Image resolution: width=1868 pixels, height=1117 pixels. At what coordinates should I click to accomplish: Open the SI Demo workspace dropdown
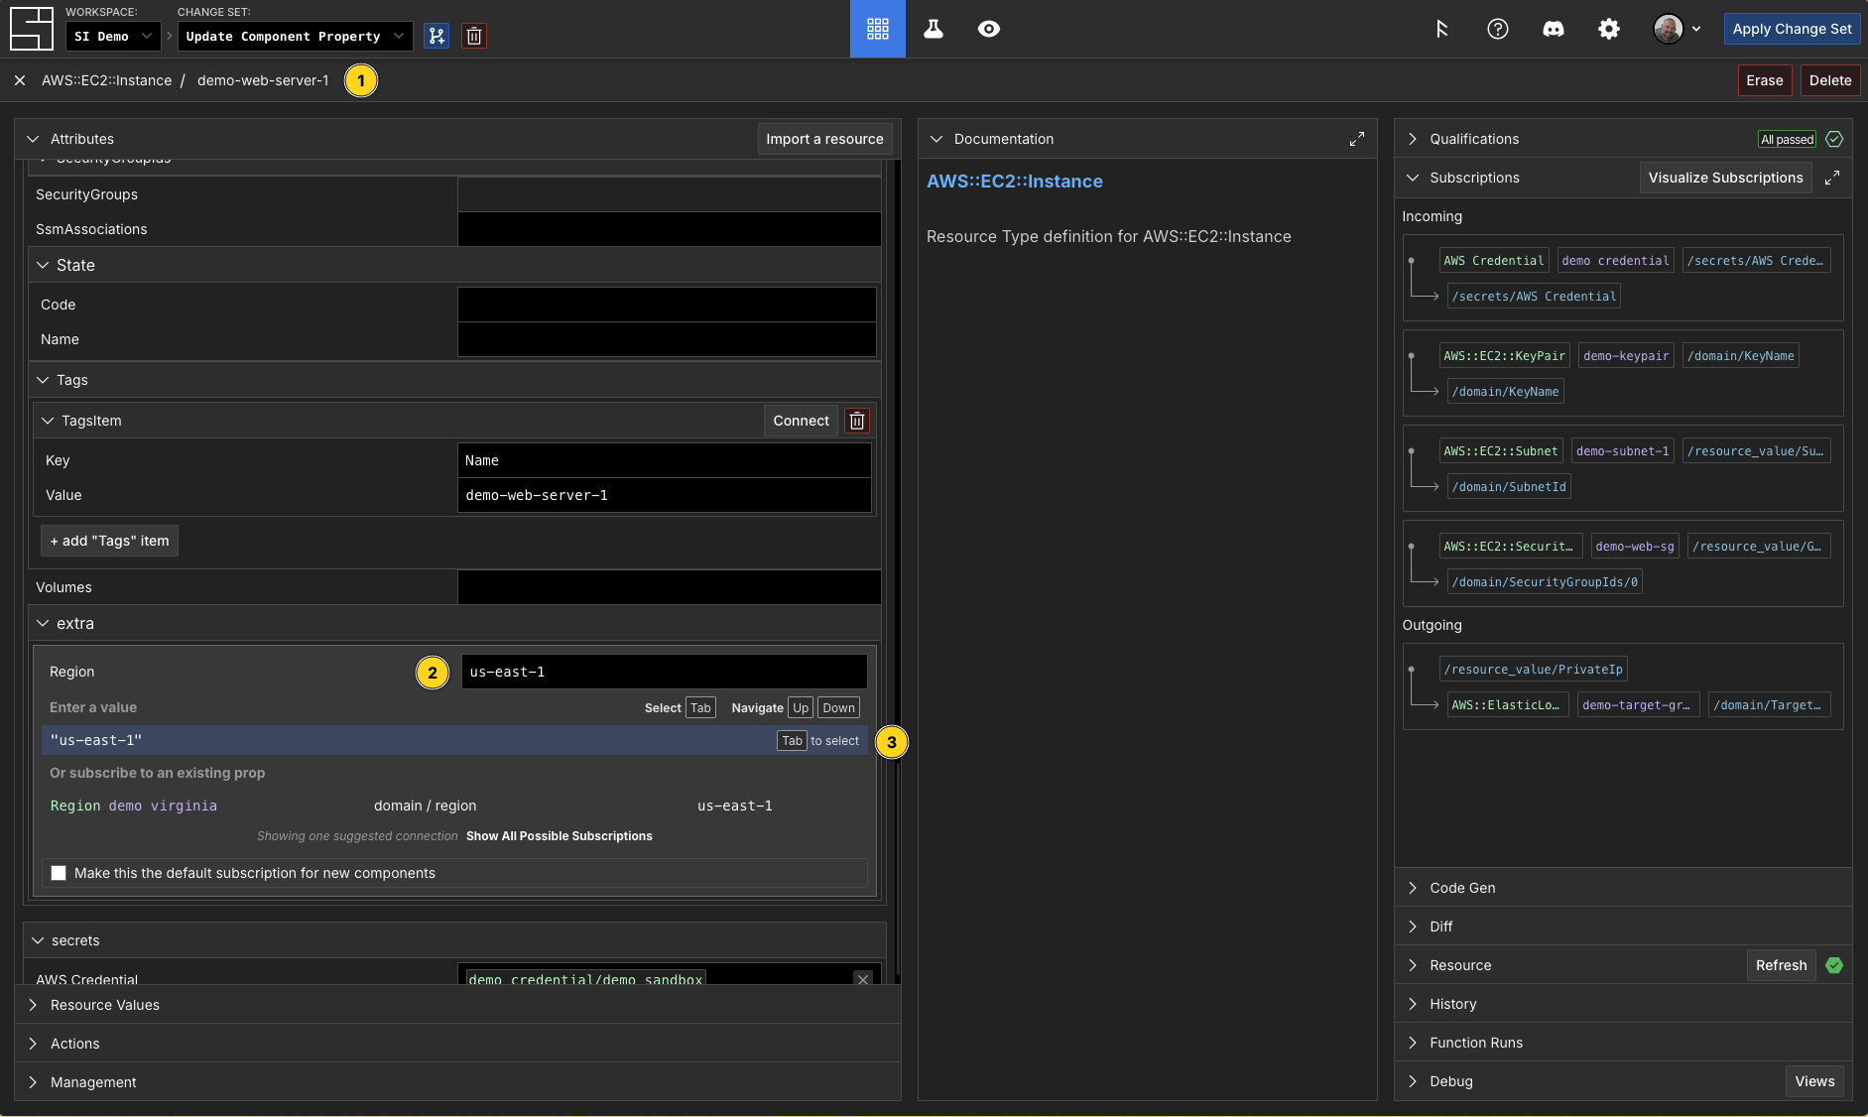click(x=113, y=37)
